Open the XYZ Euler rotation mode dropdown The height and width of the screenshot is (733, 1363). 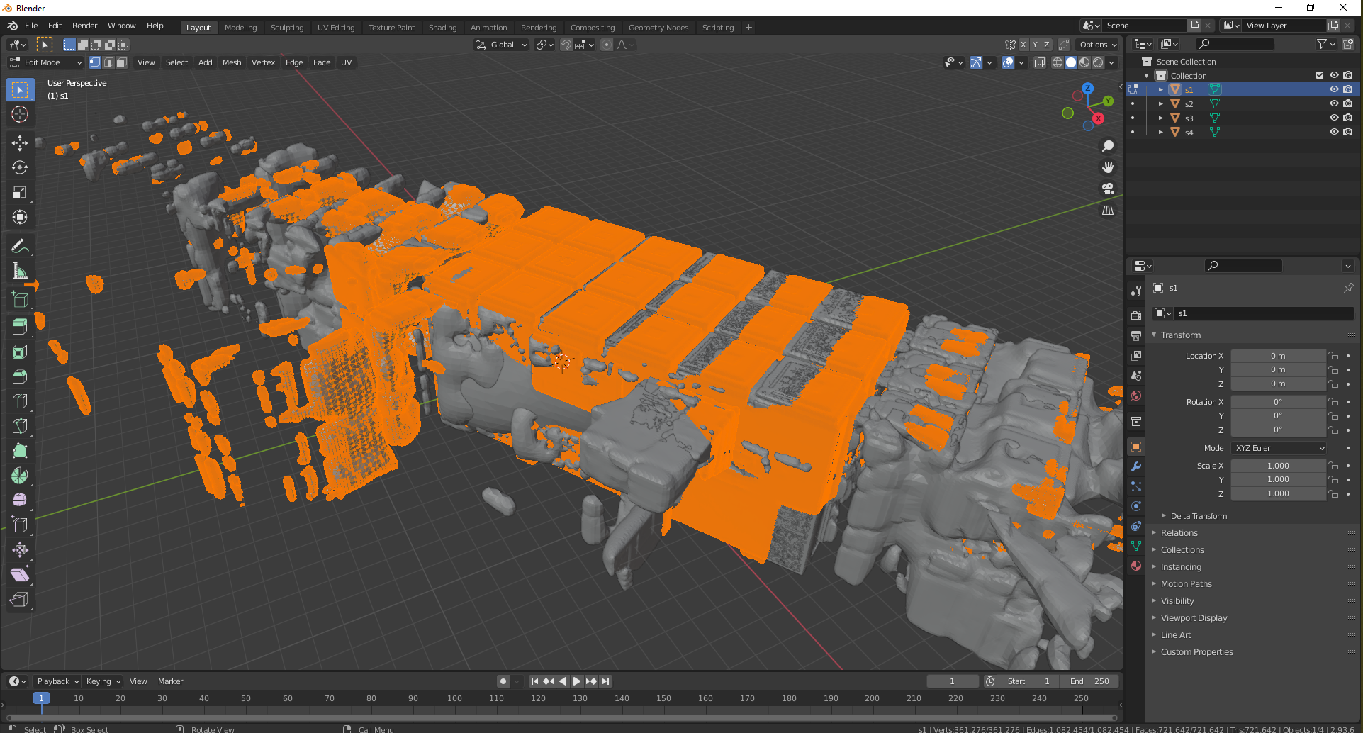point(1279,448)
